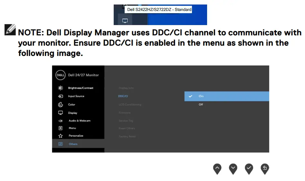The width and height of the screenshot is (305, 181).
Task: Select the LCD Conditioning item
Action: coord(130,104)
